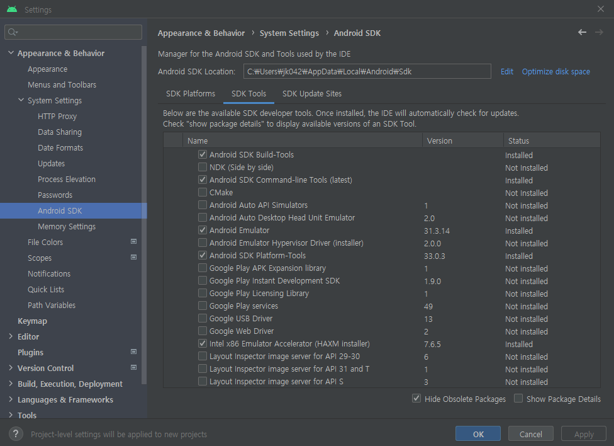The image size is (614, 446).
Task: Open Menus and Toolbars settings
Action: [x=62, y=85]
